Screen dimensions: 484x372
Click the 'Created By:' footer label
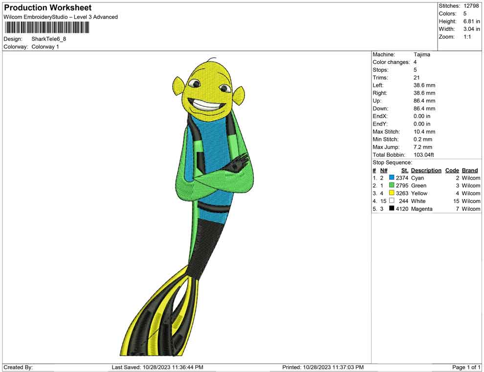[18, 368]
